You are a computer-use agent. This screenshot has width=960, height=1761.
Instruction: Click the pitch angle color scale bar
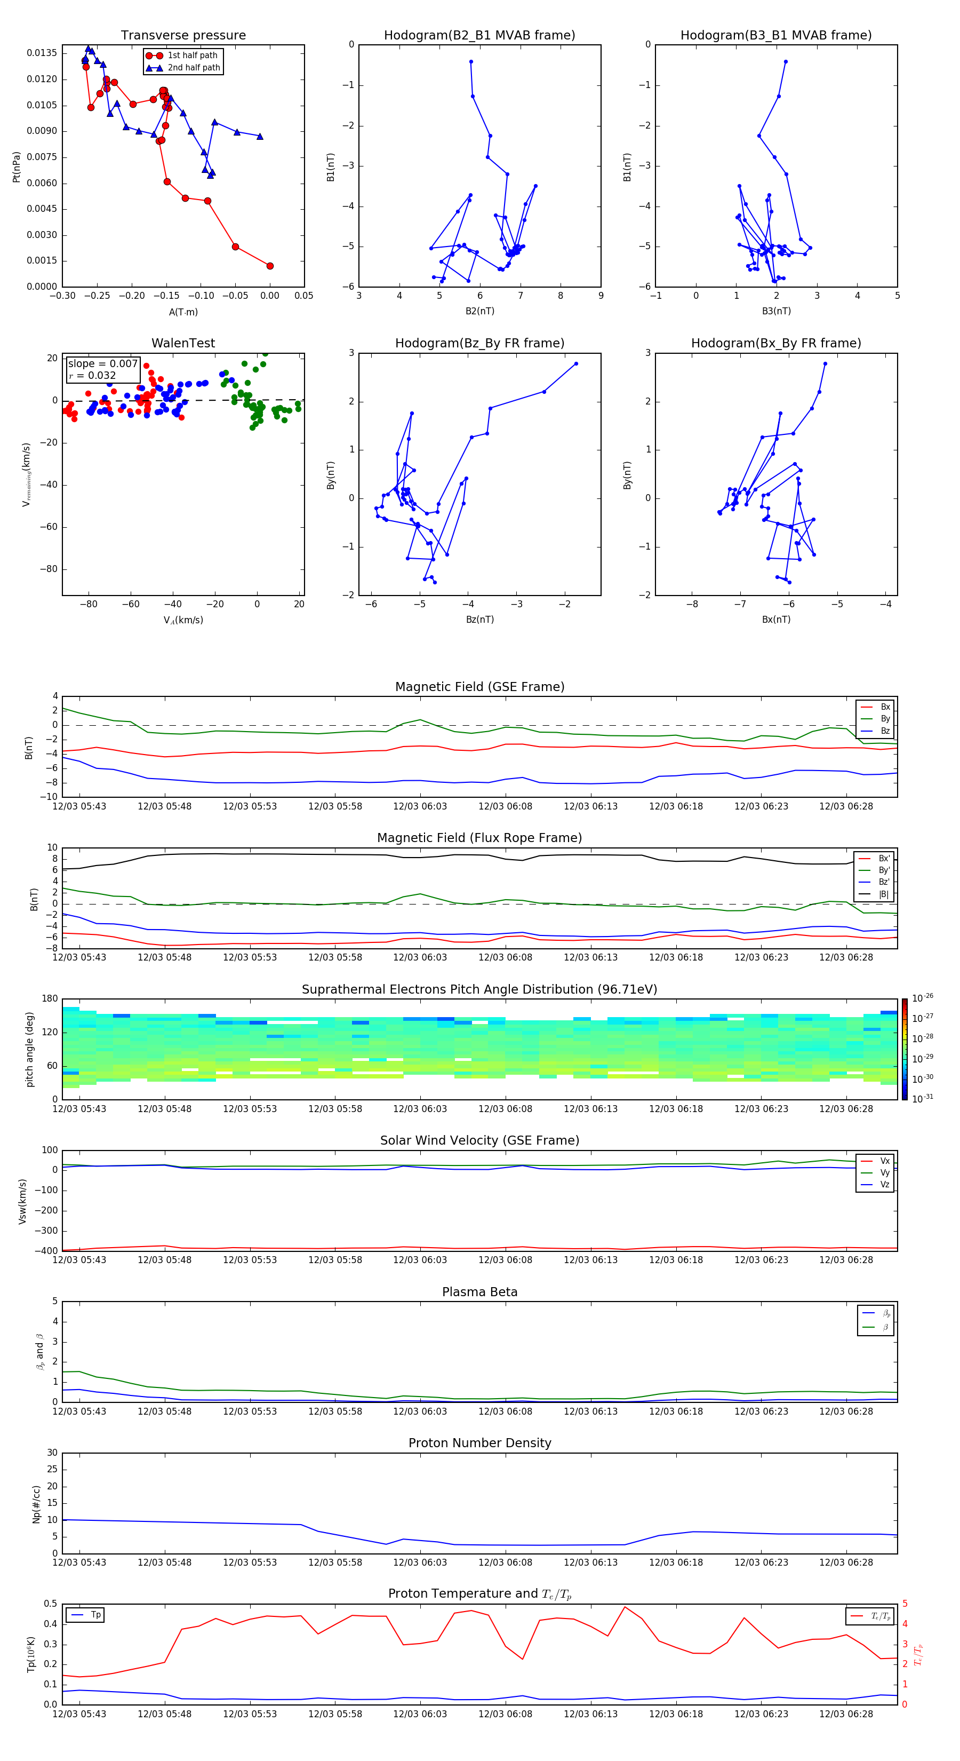point(904,1049)
